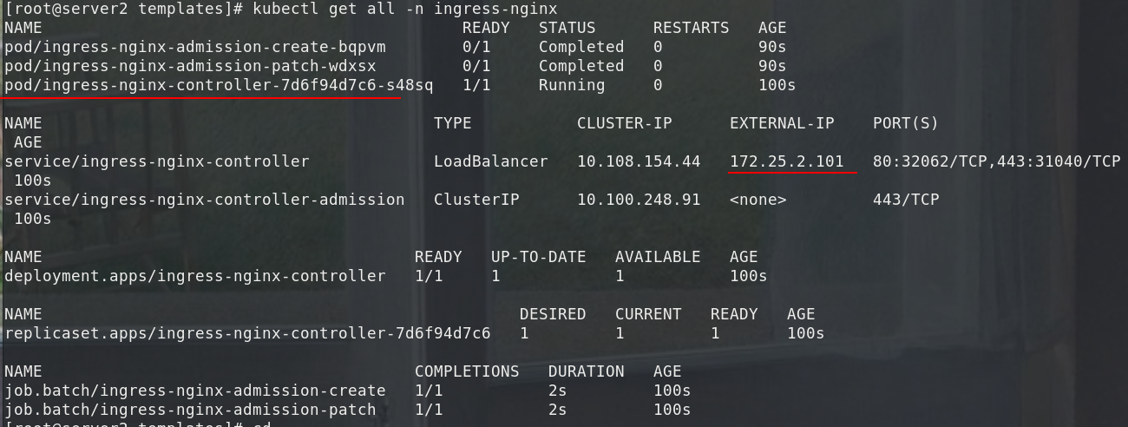1128x427 pixels.
Task: Select pod name 'pod/ingress-nginx-admission-create-bqpvm'
Action: coord(195,47)
